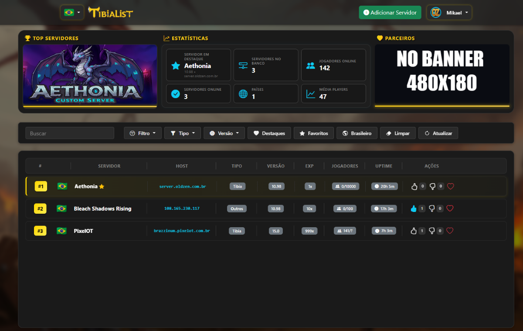Click the thumbs down icon for Aethonia
The height and width of the screenshot is (331, 523).
click(x=432, y=187)
